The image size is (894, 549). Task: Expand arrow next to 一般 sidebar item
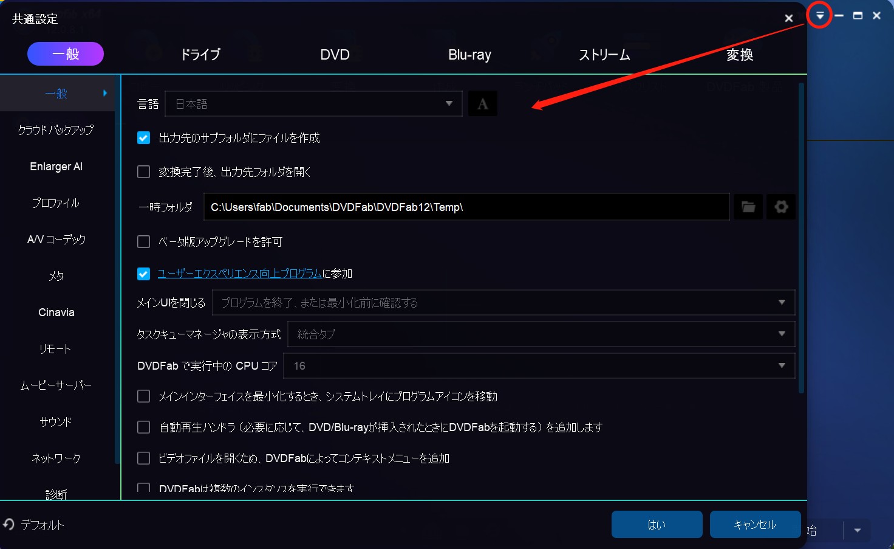pos(105,93)
